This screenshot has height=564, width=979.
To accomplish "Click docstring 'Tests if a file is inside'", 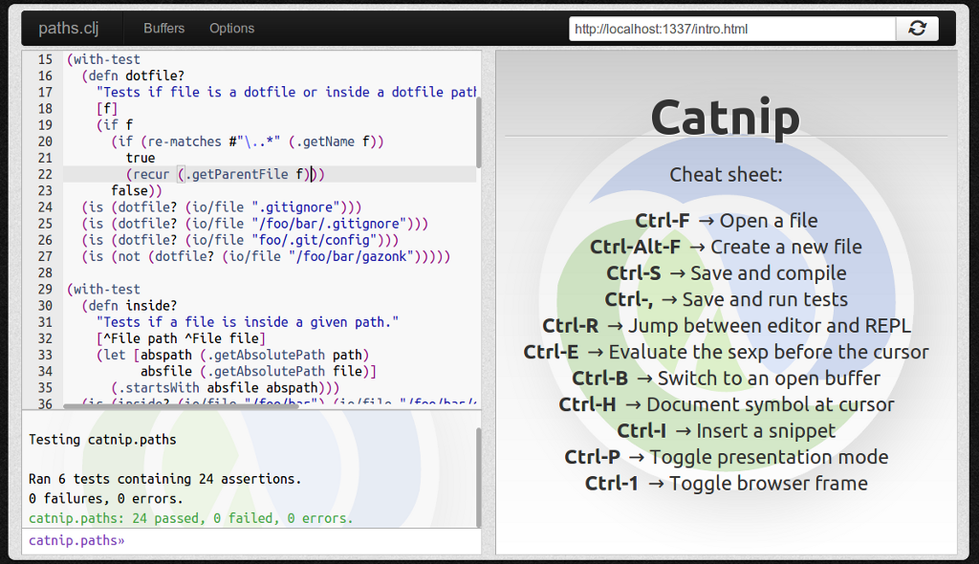I will pos(248,321).
